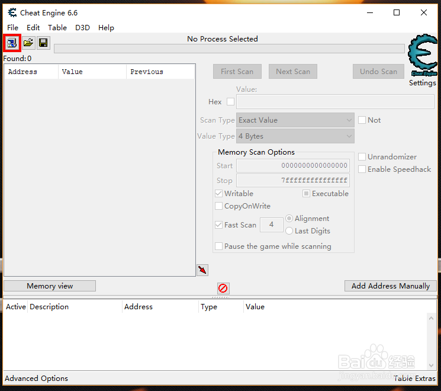Toggle the Executable checkbox
This screenshot has height=391, width=441.
coord(306,194)
